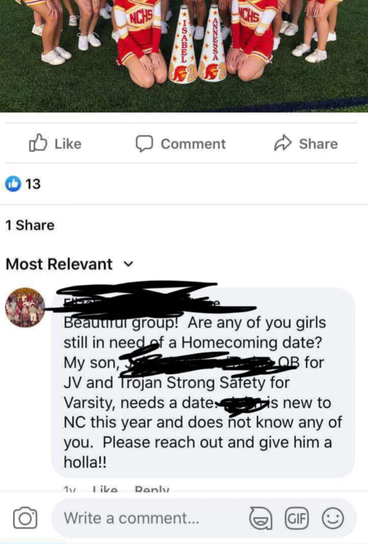Click the Comment button label
Image resolution: width=368 pixels, height=544 pixels.
click(x=193, y=144)
